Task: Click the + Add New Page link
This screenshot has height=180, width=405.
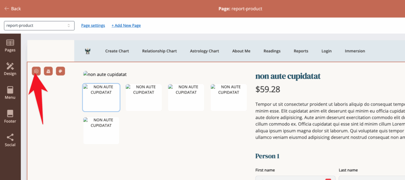Action: tap(126, 26)
